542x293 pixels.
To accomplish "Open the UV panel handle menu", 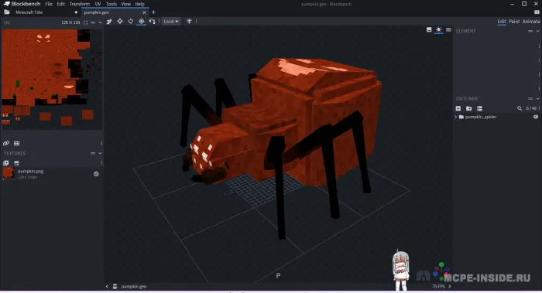I will pos(93,22).
